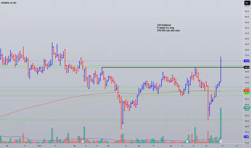This screenshot has width=251, height=148.
Task: Click the lightning-bolt latest news icon
Action: tap(221, 141)
